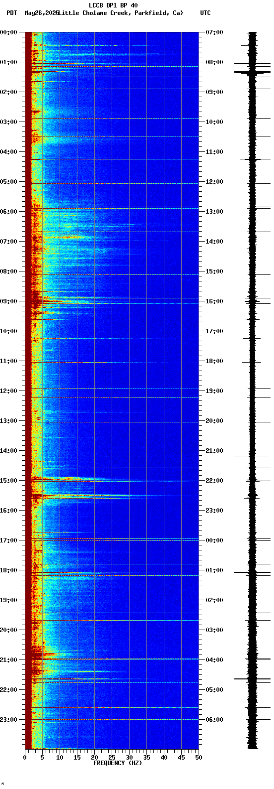Select the 10 Hz frequency tick label
This screenshot has height=789, width=274.
[x=60, y=758]
